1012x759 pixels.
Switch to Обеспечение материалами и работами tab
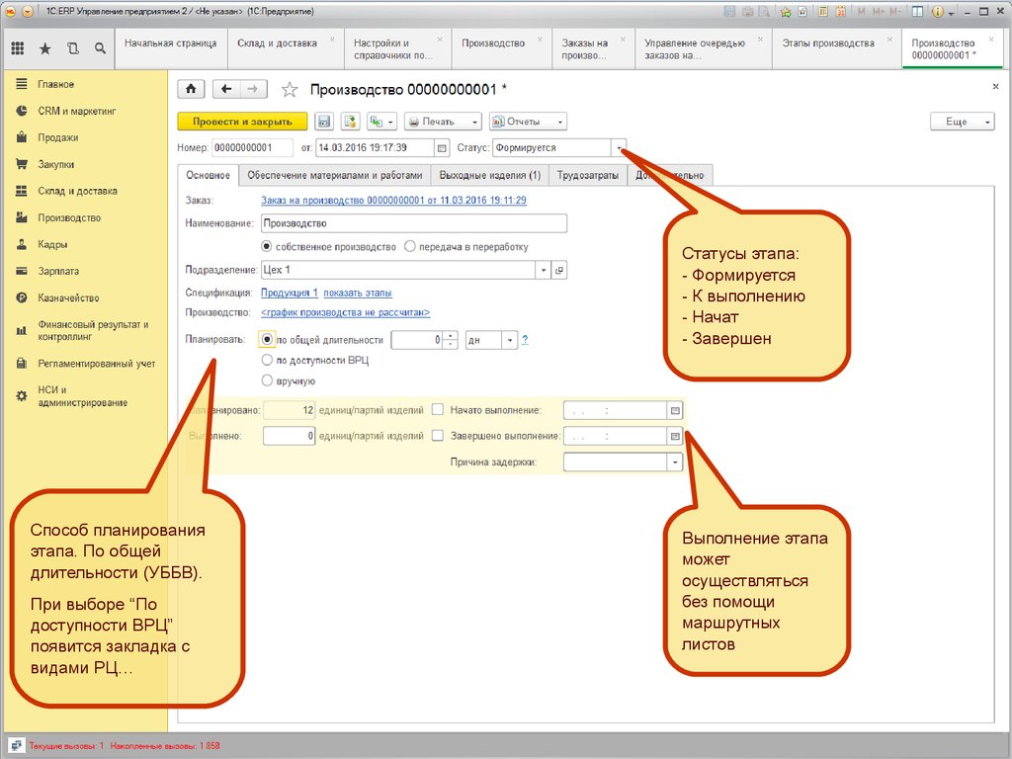[x=334, y=175]
